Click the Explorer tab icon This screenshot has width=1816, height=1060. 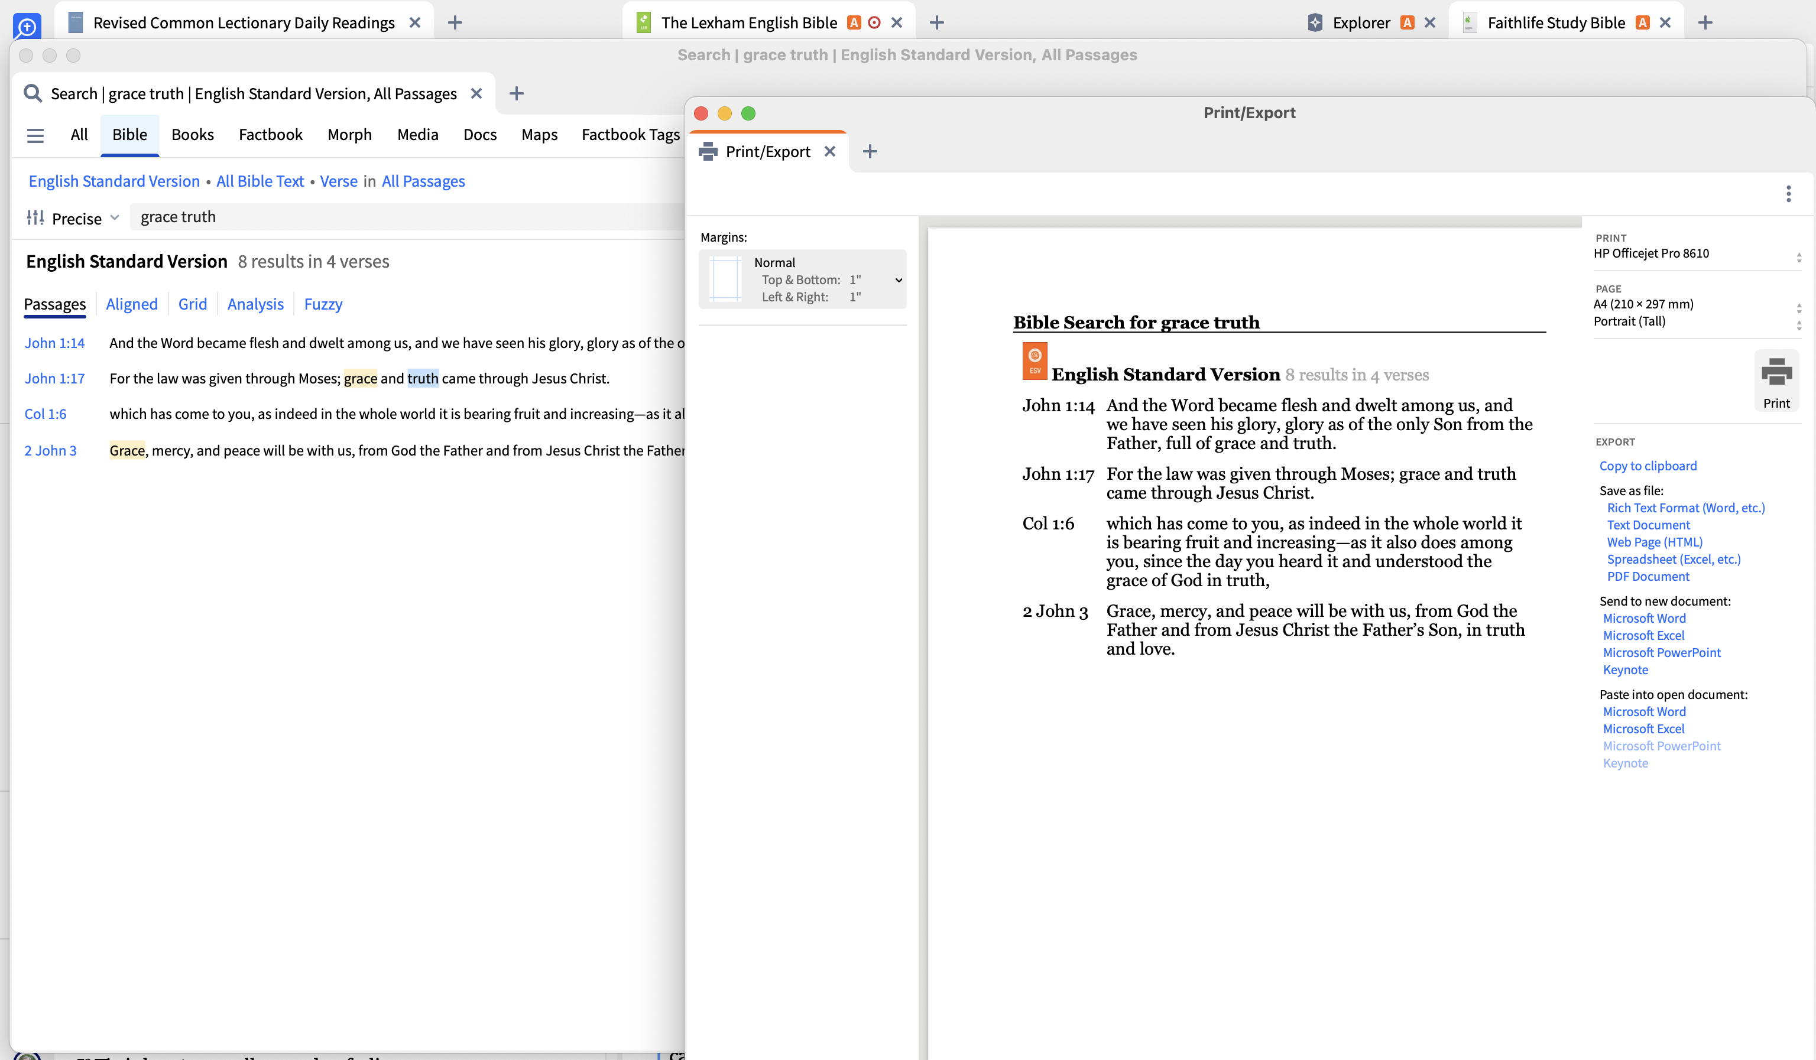[x=1315, y=22]
